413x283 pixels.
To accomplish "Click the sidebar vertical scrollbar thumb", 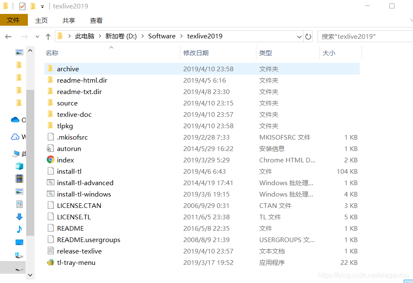I will pyautogui.click(x=30, y=163).
